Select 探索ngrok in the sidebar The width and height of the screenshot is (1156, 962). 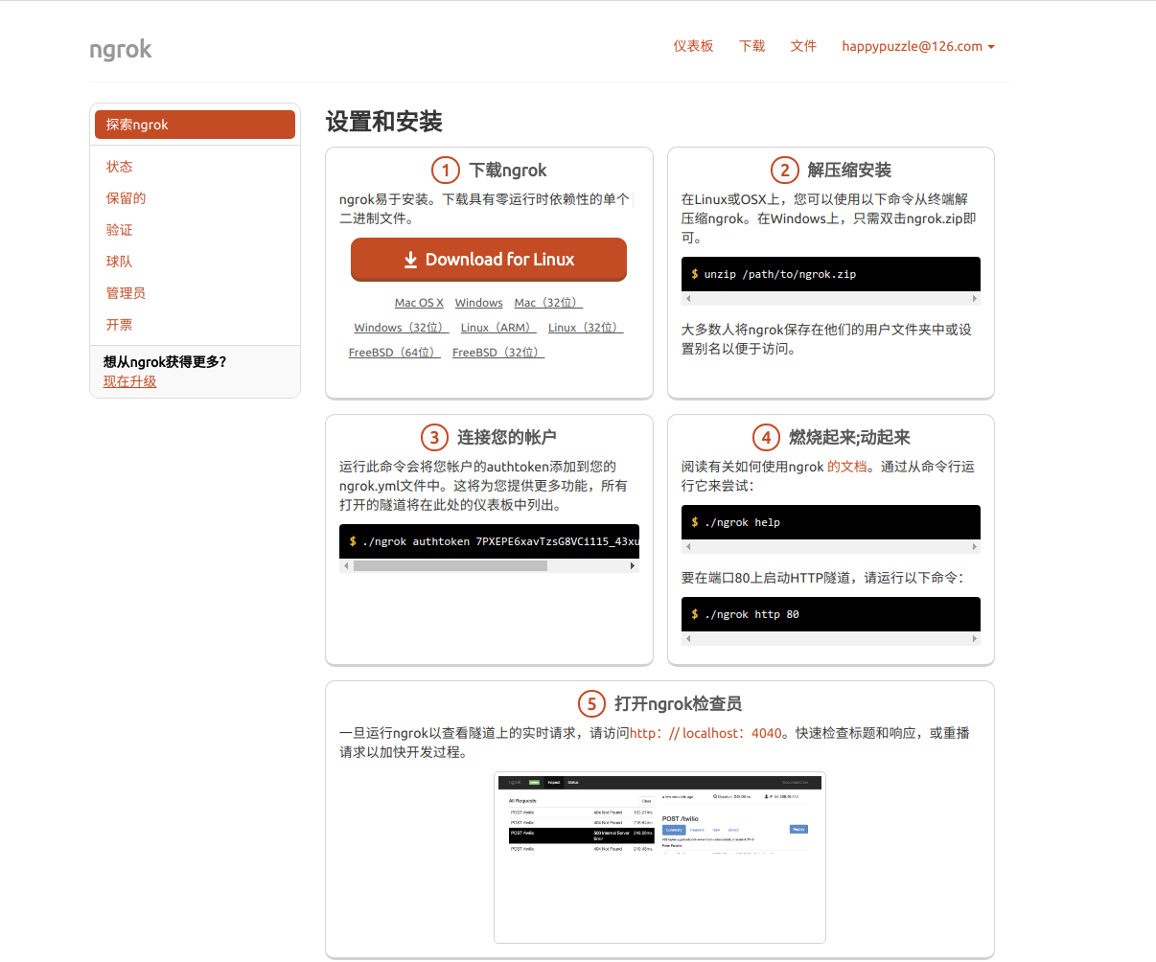(195, 125)
